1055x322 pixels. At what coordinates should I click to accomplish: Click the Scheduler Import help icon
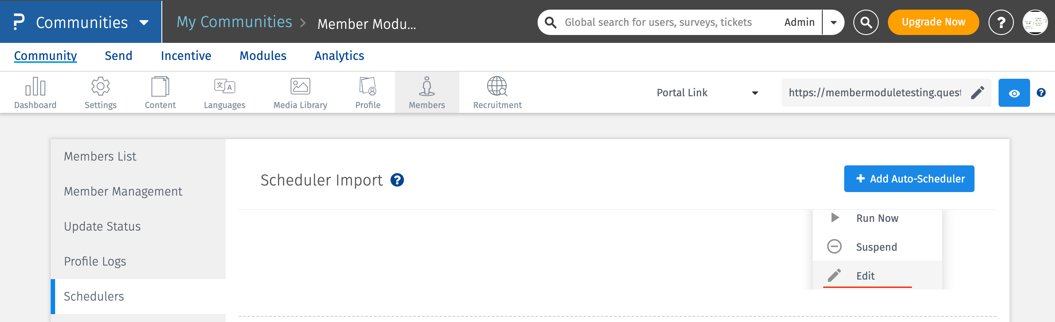coord(397,180)
